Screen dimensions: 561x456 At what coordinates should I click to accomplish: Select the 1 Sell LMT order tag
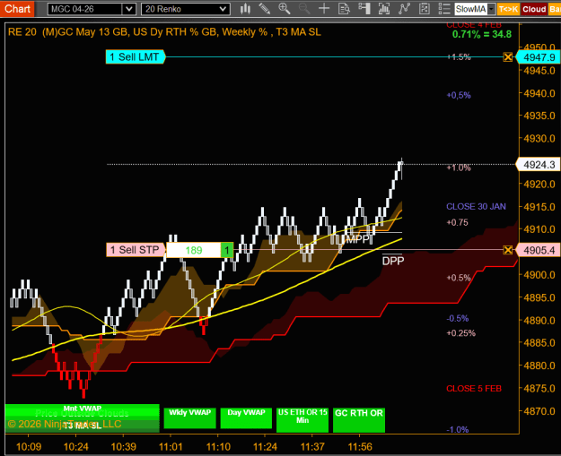[x=136, y=56]
